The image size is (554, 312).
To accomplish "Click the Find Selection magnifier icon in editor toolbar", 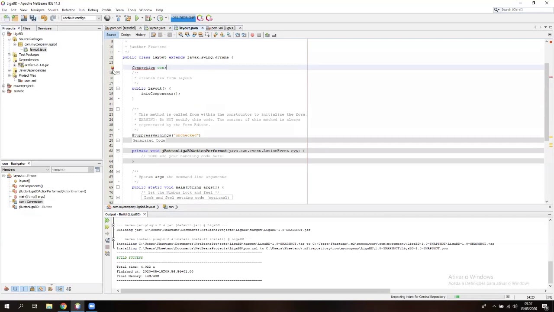I will pos(180,35).
